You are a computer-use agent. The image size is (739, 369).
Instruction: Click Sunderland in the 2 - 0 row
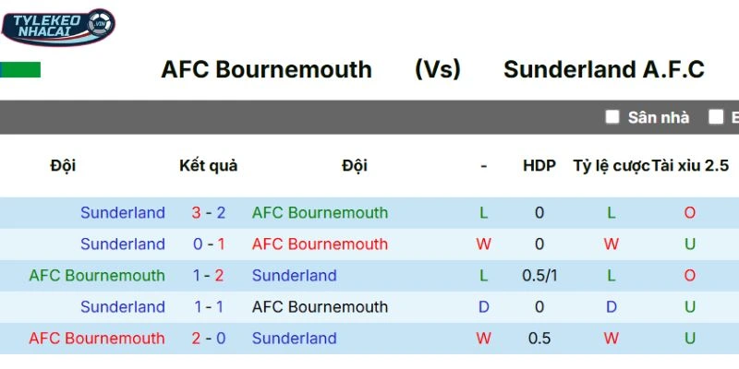pyautogui.click(x=294, y=339)
